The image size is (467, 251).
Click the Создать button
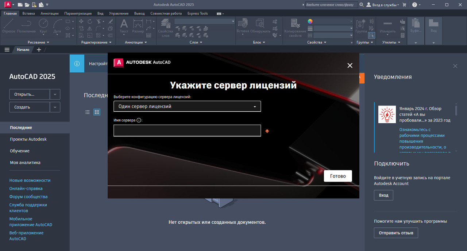click(x=30, y=107)
